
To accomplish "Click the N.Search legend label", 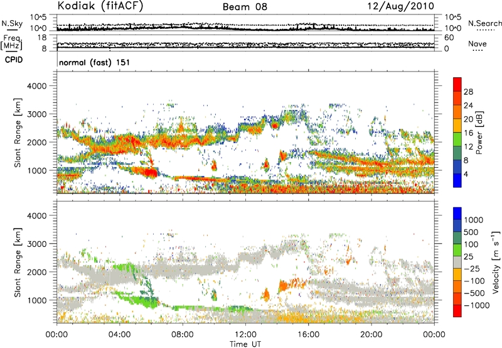I will coord(484,23).
